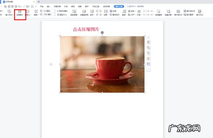Click the crop icon in floating image toolbar
The image size is (213, 138).
tap(148, 53)
